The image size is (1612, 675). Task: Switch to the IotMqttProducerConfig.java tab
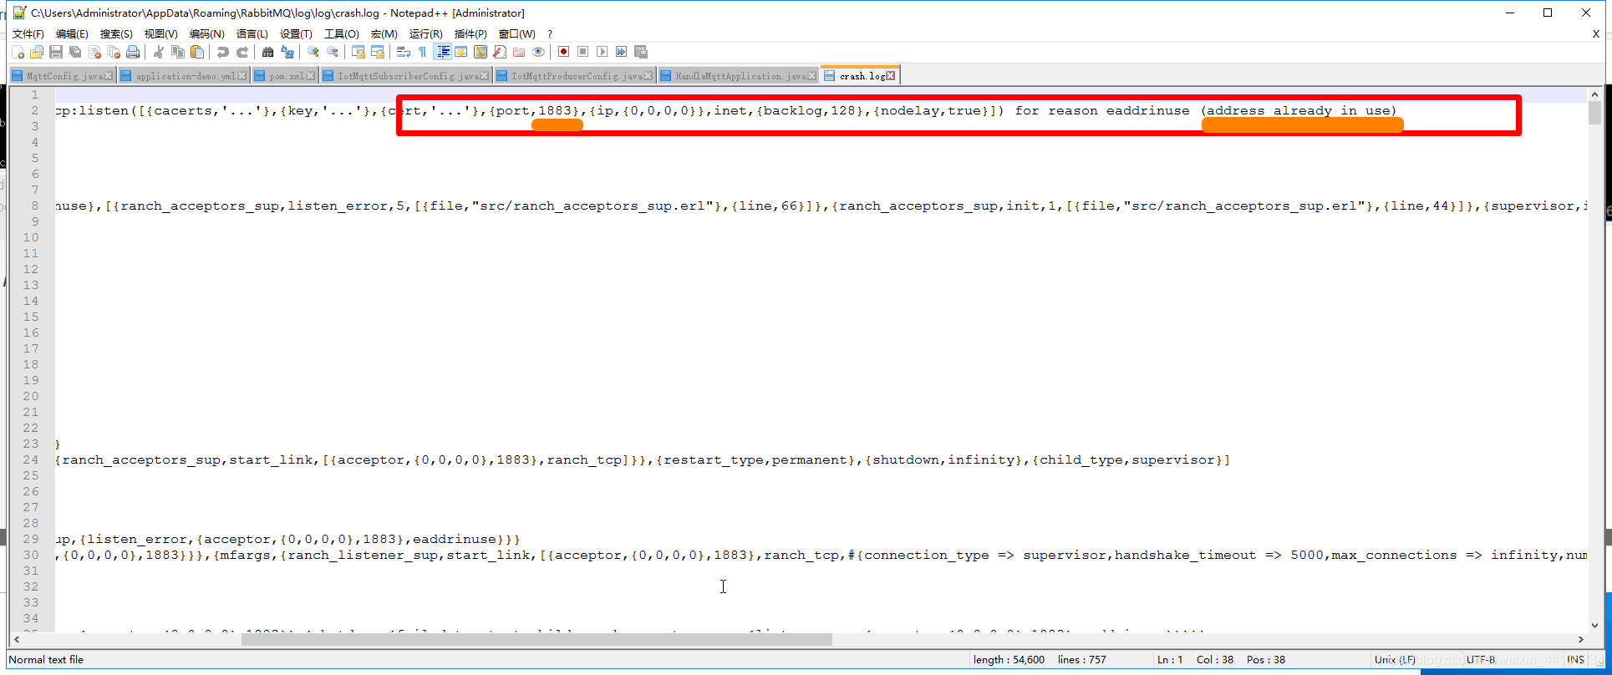click(x=577, y=76)
